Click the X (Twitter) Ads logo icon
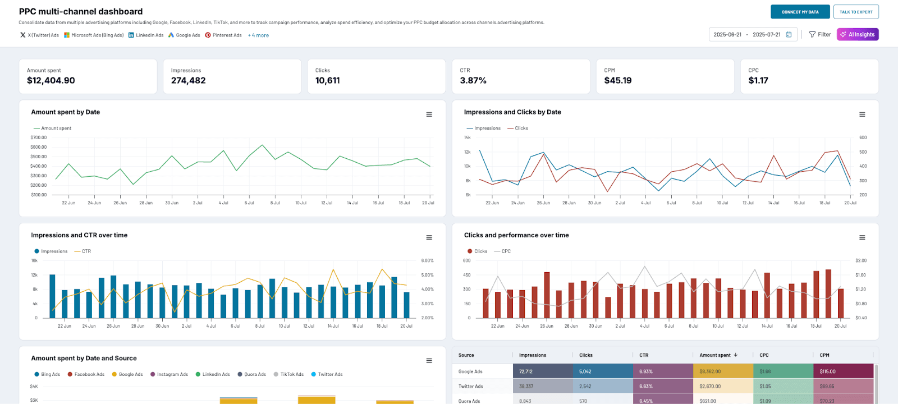Screen dimensions: 898x404 click(22, 35)
